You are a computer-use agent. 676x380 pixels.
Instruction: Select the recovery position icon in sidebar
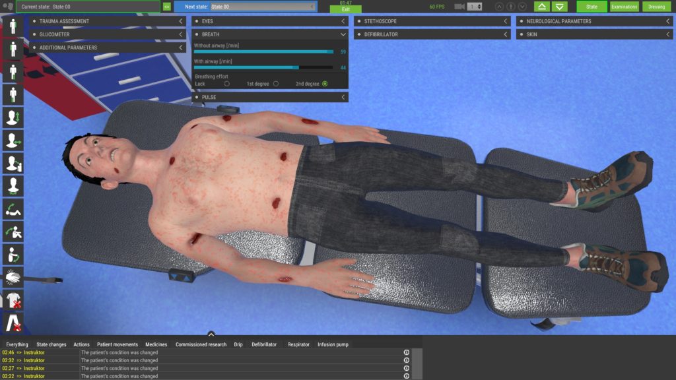12,209
